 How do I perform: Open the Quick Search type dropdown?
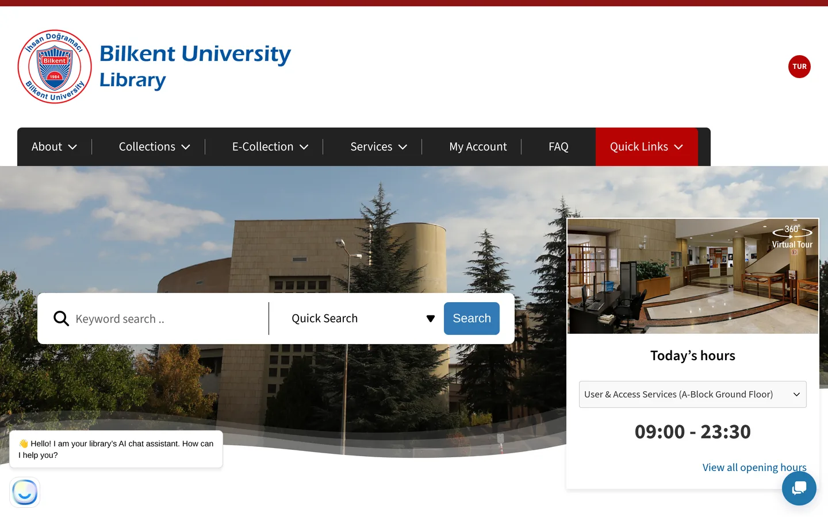[363, 318]
